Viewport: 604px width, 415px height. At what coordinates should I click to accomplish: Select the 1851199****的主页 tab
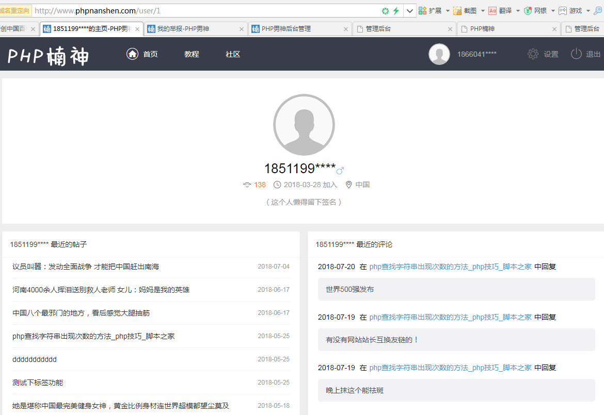91,29
